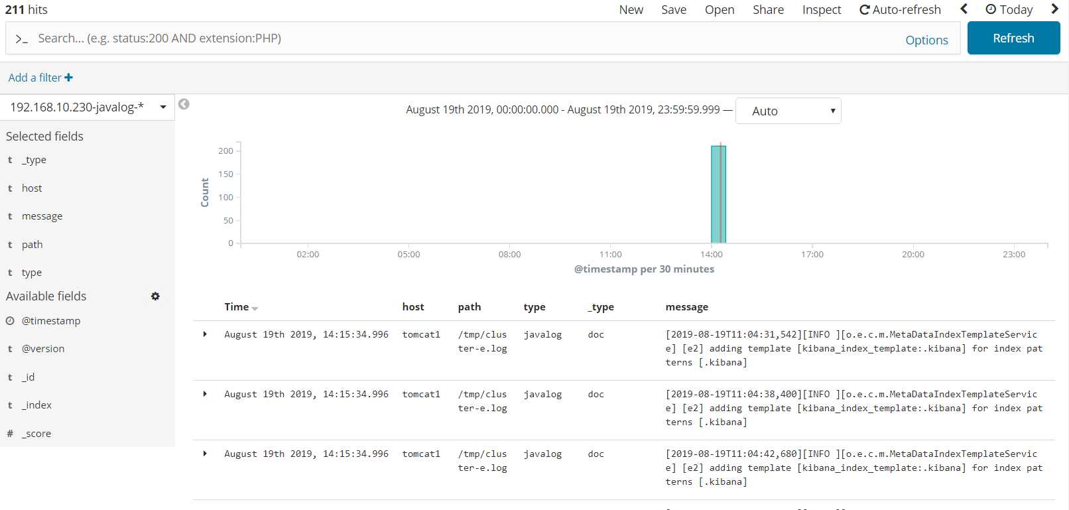Click the type icon beside message field
Image resolution: width=1069 pixels, height=510 pixels.
pos(10,216)
